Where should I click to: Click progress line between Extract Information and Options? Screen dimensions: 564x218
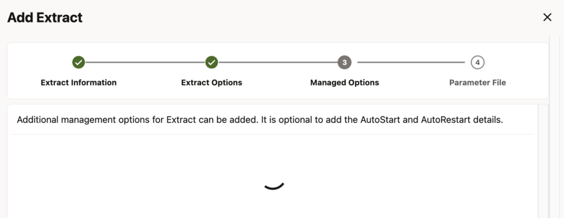tap(145, 63)
